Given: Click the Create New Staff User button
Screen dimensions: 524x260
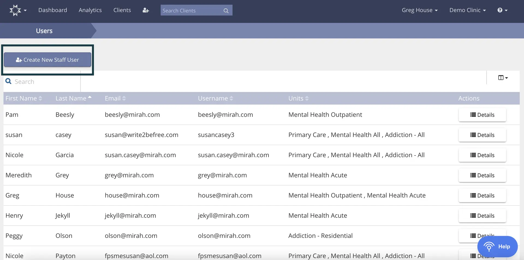Looking at the screenshot, I should pyautogui.click(x=47, y=60).
